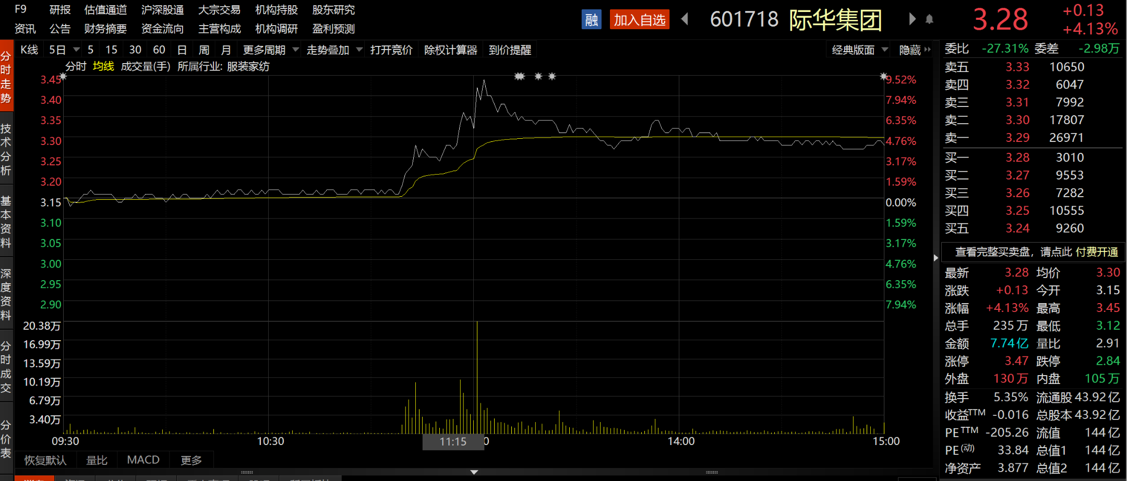Toggle the 分时 price line legend
The width and height of the screenshot is (1127, 481).
tap(76, 66)
